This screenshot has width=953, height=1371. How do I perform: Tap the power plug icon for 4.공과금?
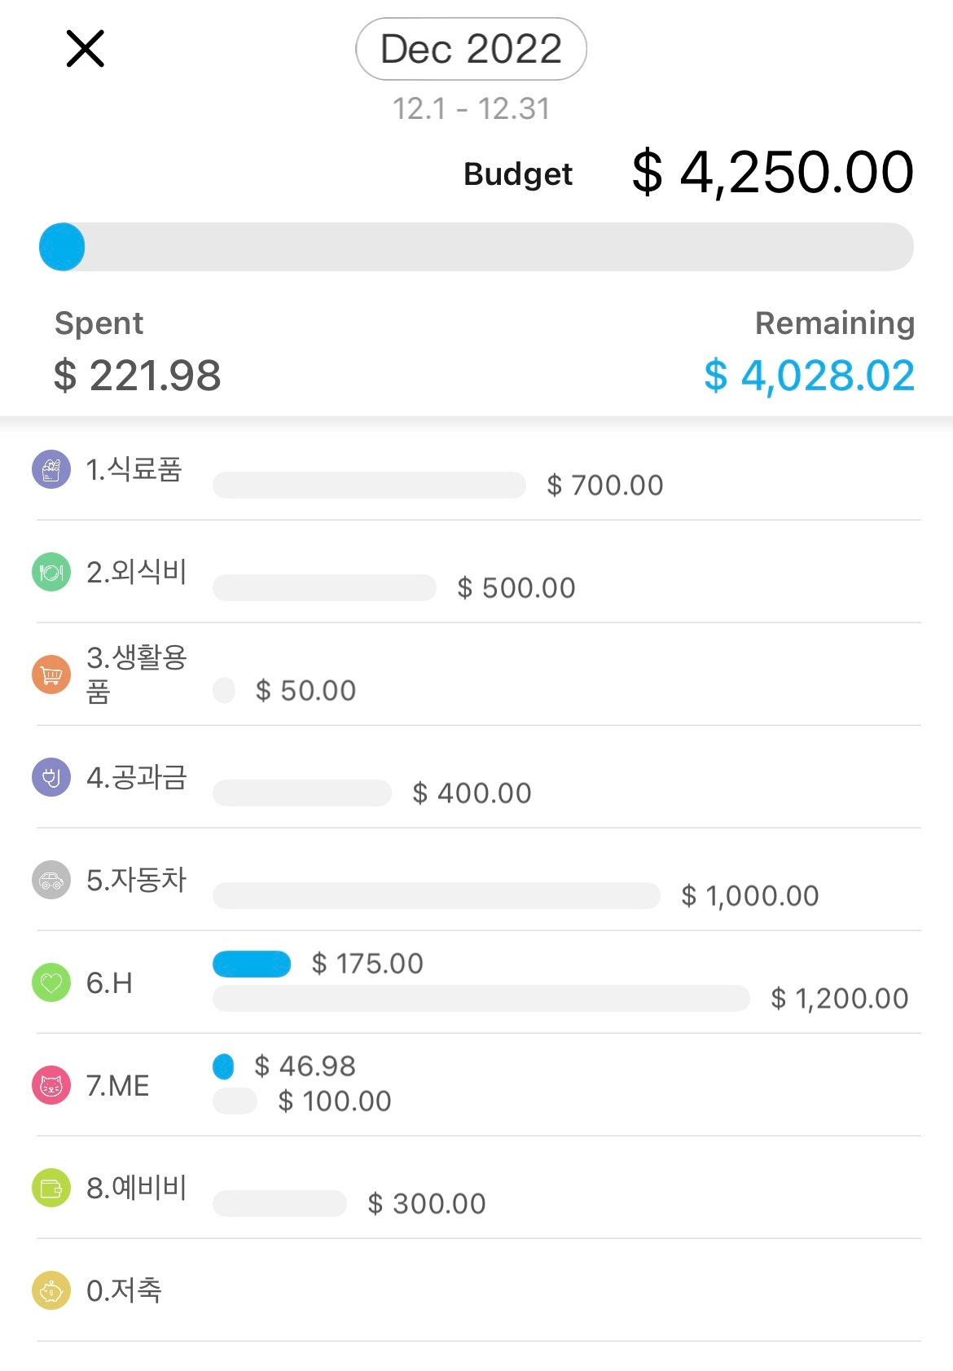coord(51,777)
